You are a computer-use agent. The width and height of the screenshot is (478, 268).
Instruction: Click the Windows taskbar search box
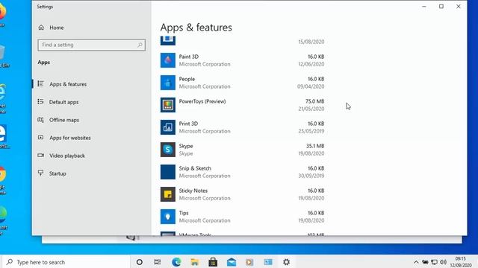click(x=66, y=262)
